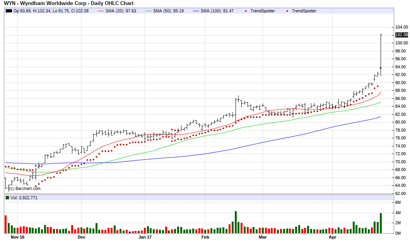Click the Jan 17 date axis label

(x=145, y=237)
